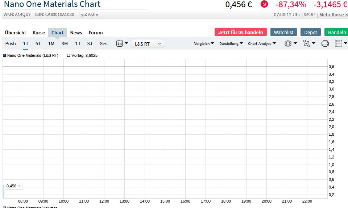Click the 0,456 price marker on chart
This screenshot has height=208, width=348.
(13, 186)
